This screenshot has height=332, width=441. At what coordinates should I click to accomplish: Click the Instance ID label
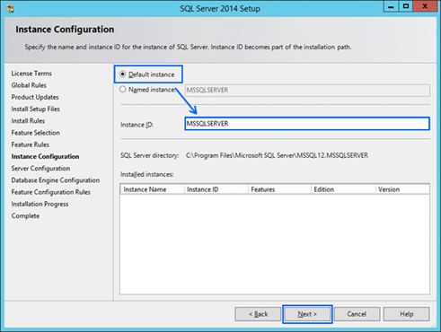[137, 125]
